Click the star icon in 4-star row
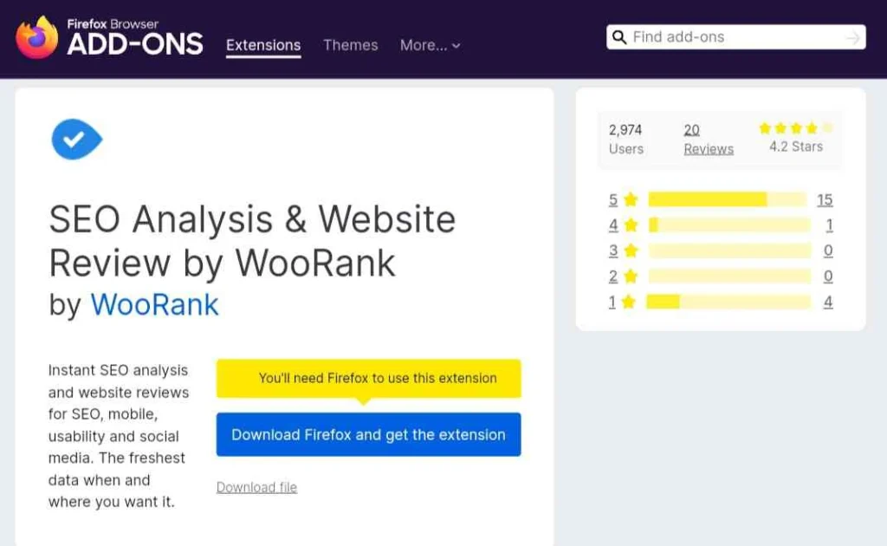 631,225
